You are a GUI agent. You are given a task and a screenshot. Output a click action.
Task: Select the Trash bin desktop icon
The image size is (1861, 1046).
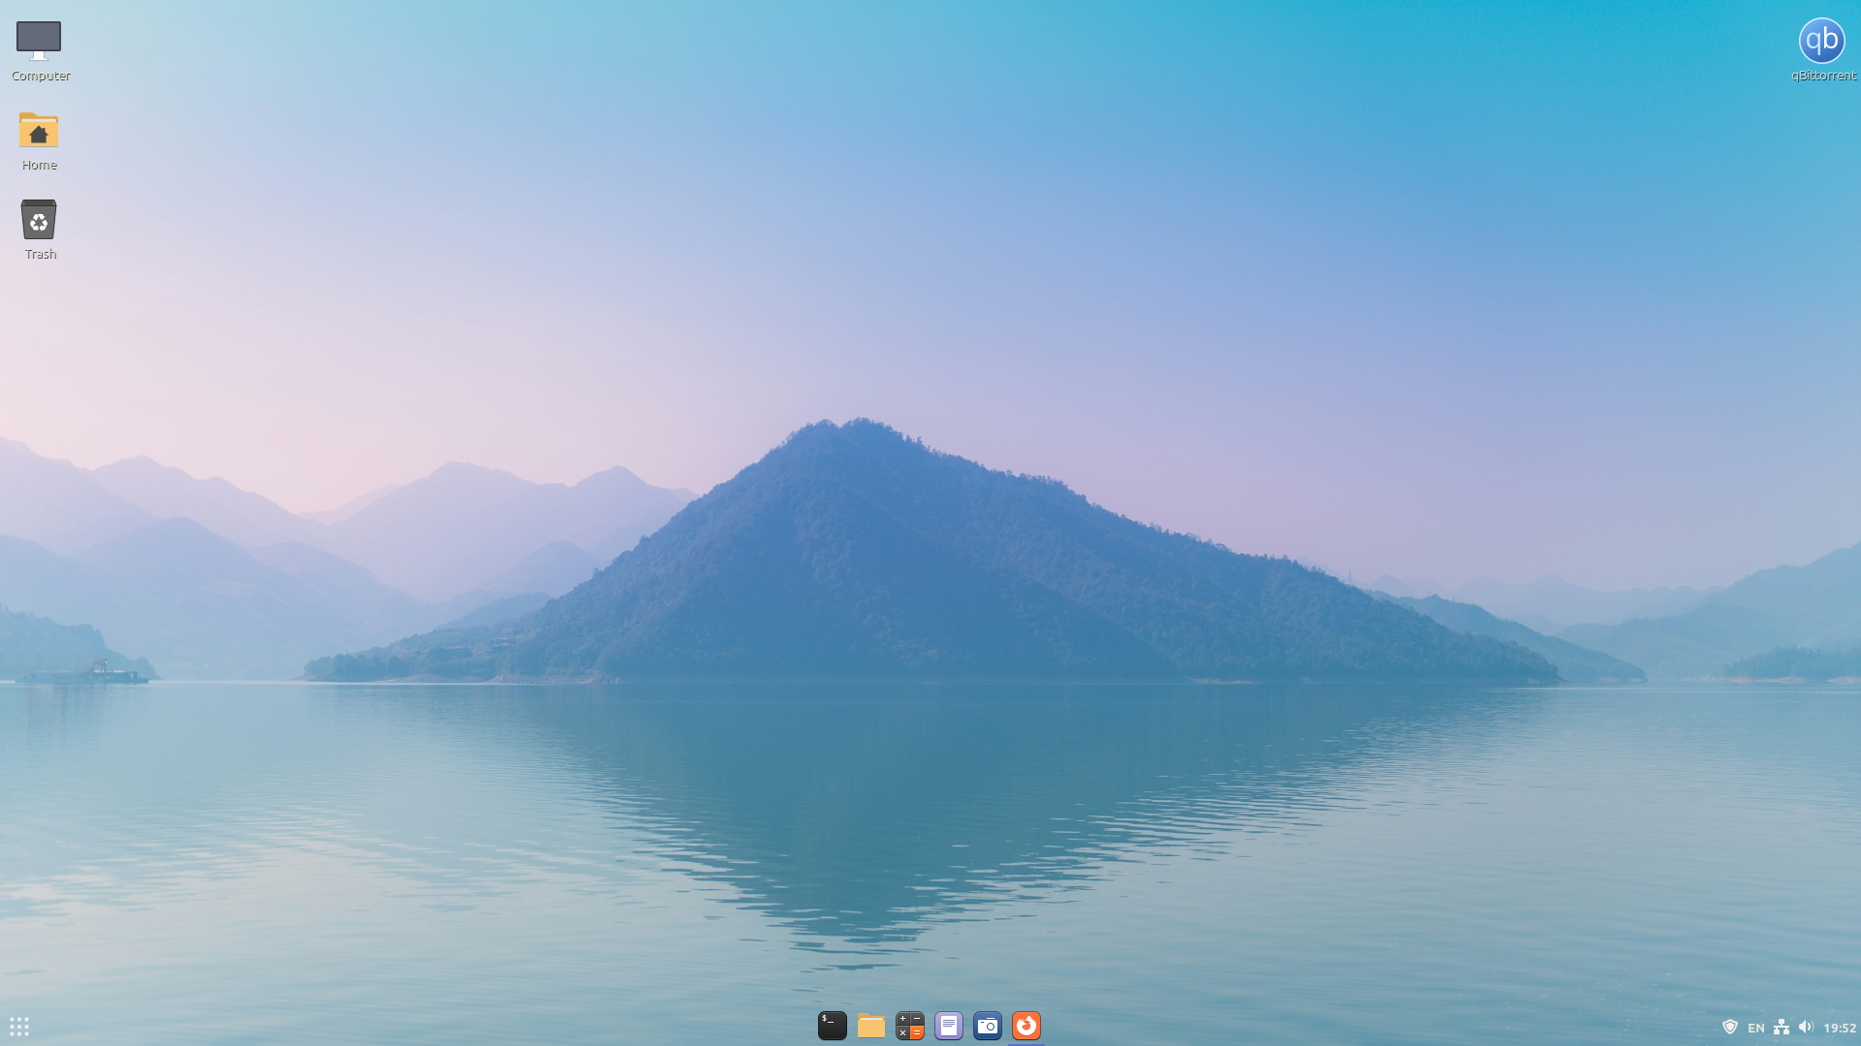click(39, 220)
